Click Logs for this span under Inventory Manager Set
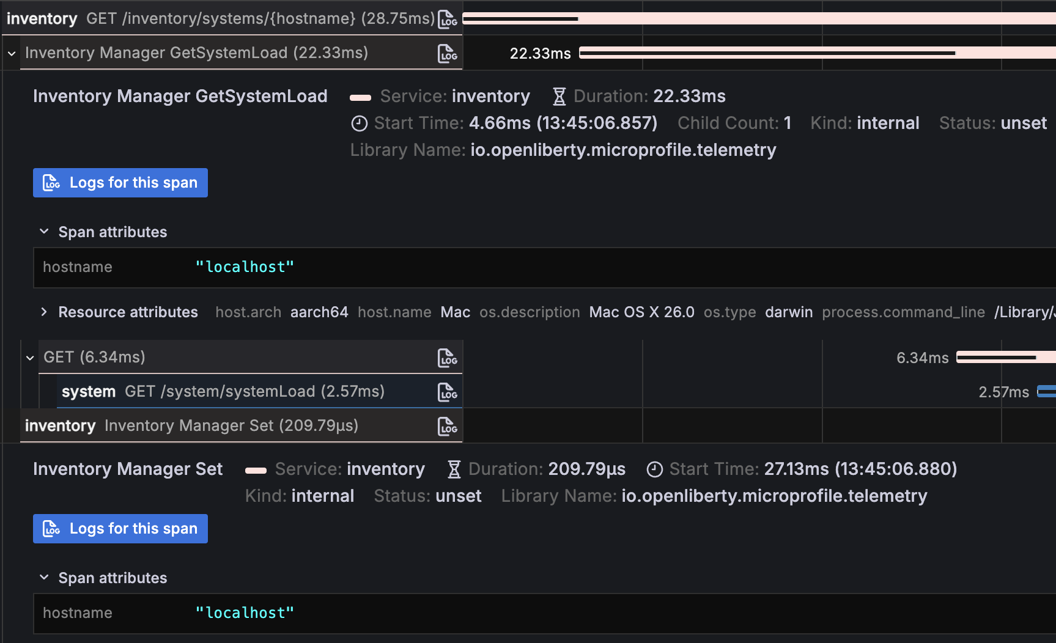This screenshot has width=1056, height=643. (120, 528)
